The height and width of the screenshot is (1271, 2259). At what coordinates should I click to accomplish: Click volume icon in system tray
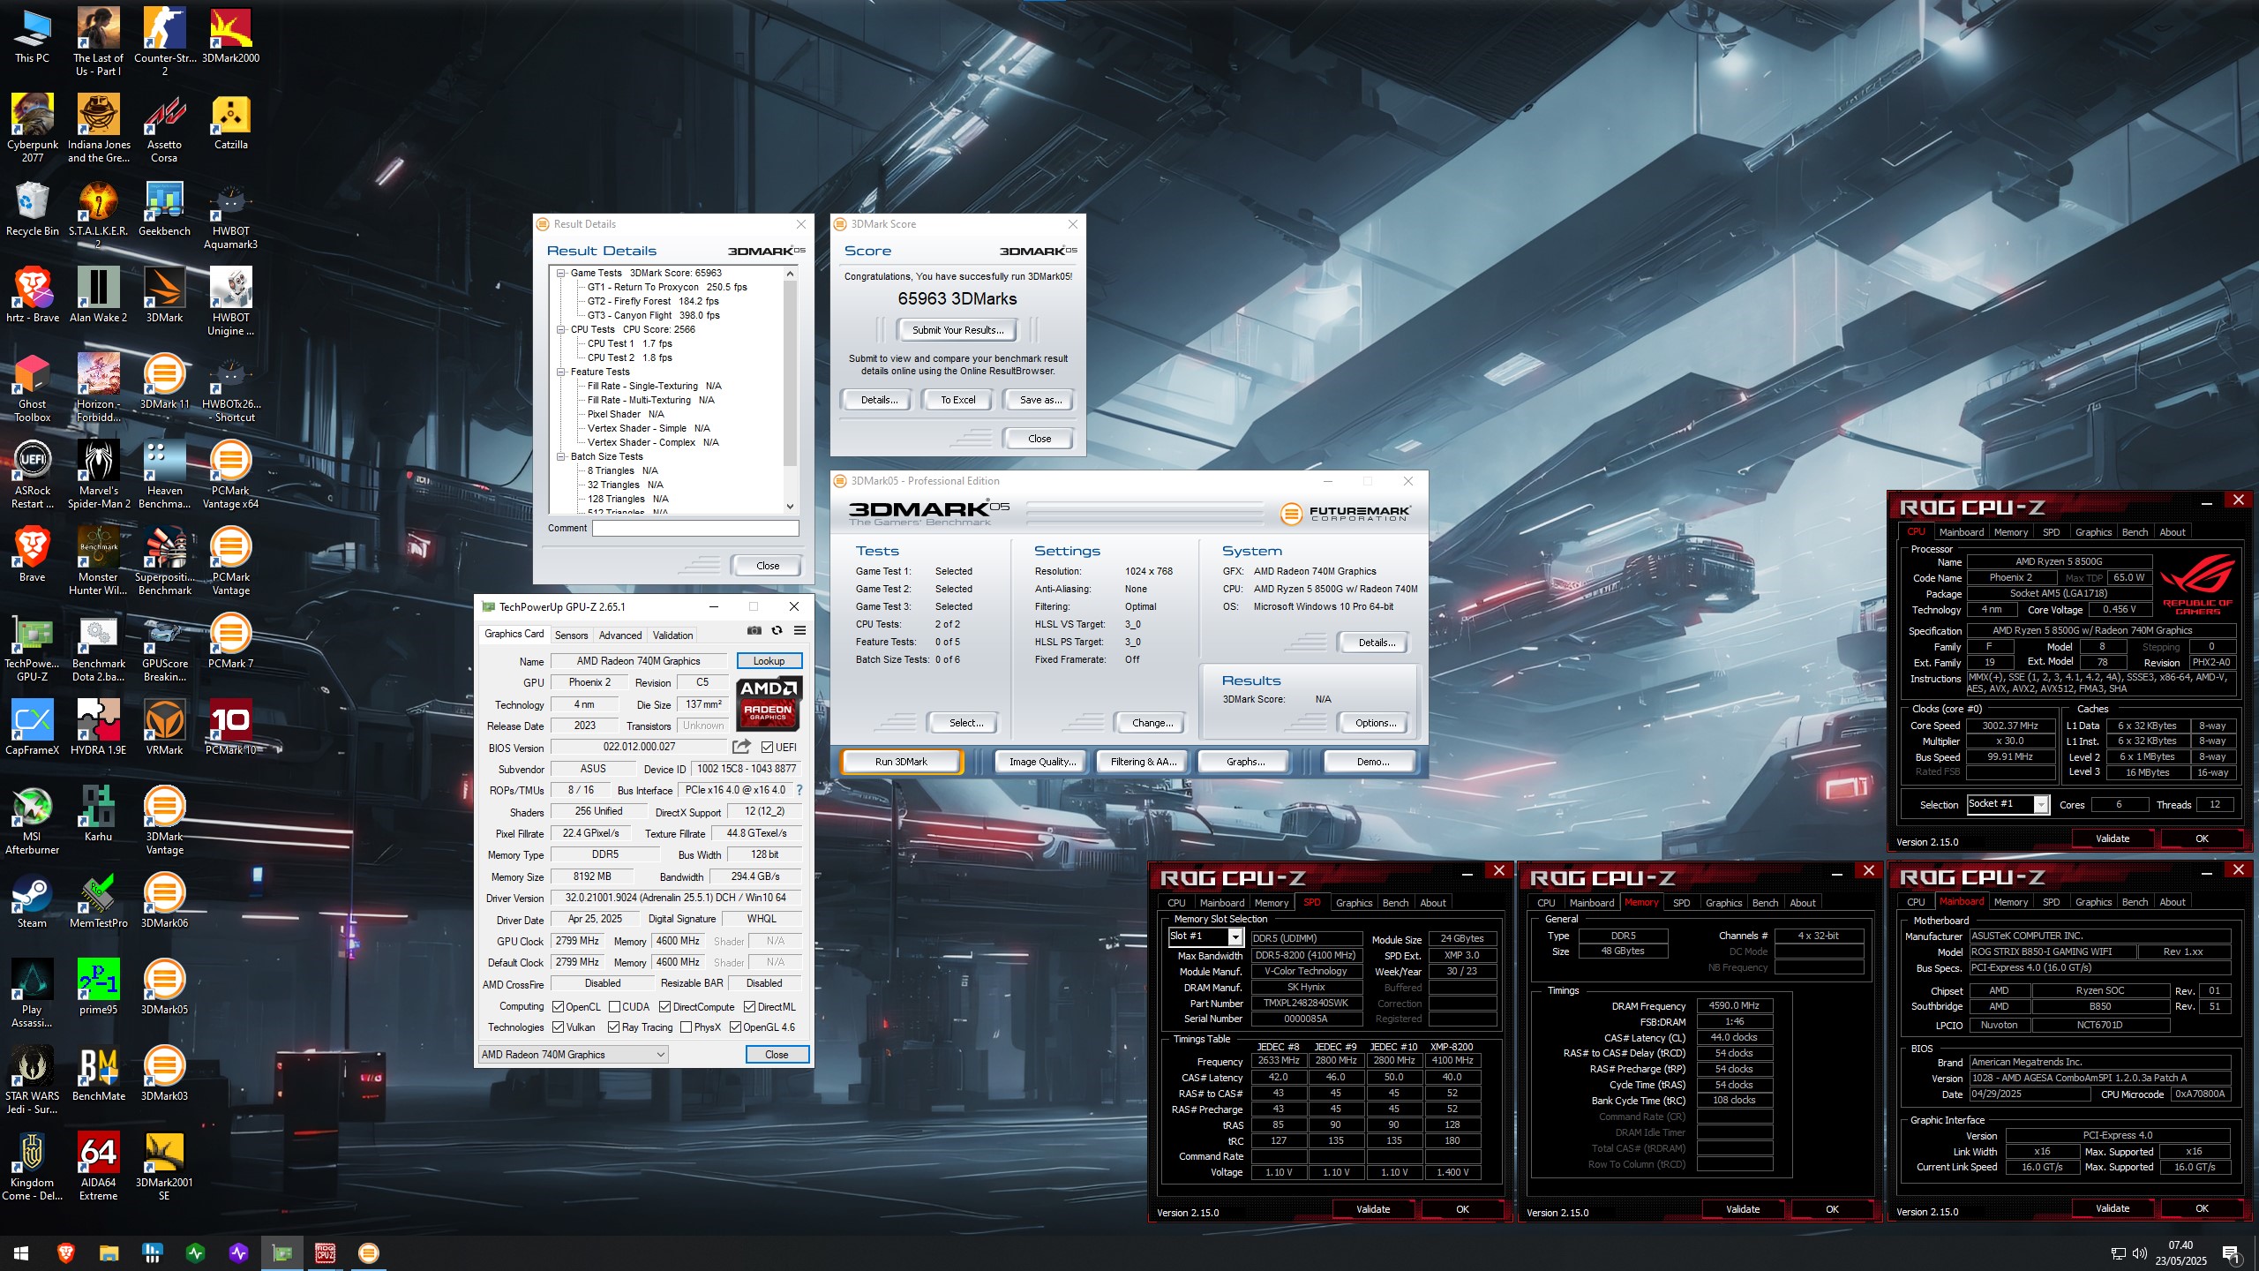[2139, 1253]
